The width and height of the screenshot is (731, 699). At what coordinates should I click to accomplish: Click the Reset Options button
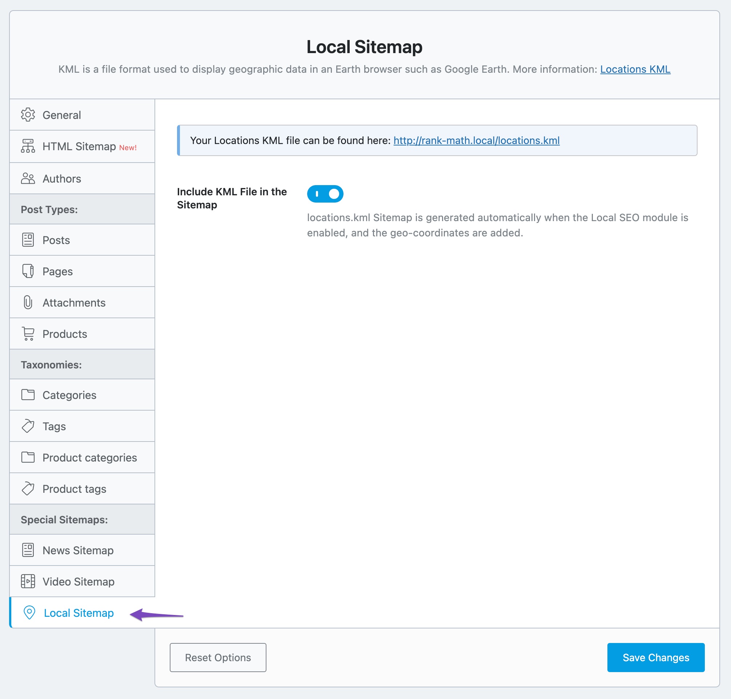(x=218, y=658)
